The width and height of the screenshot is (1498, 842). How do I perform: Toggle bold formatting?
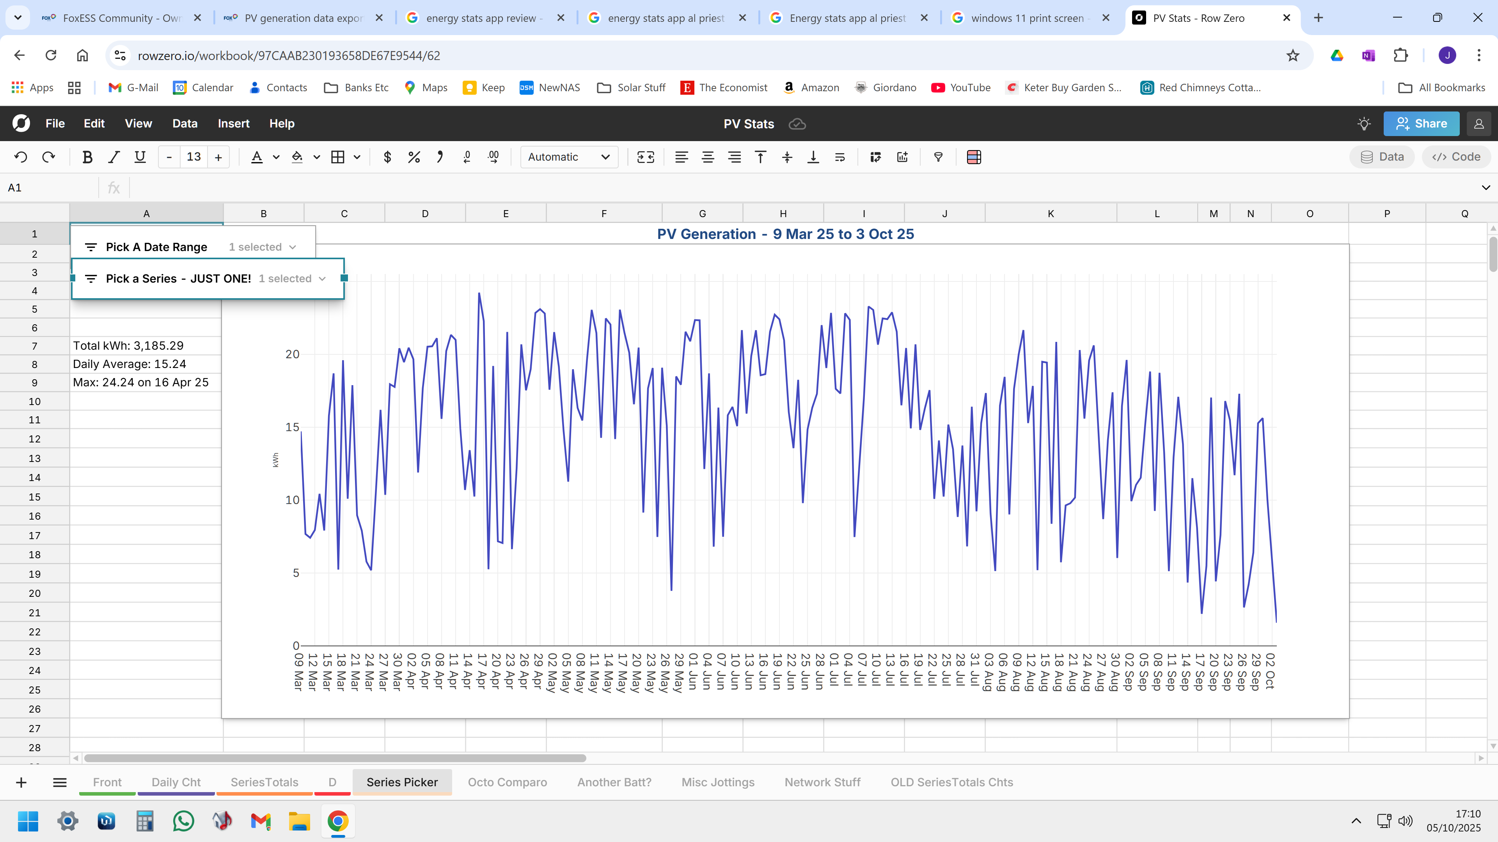[87, 157]
